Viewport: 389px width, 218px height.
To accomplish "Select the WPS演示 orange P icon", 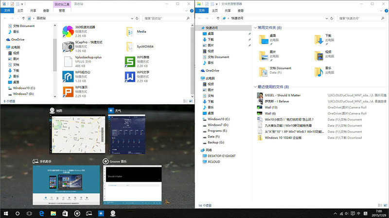I will coord(68,92).
